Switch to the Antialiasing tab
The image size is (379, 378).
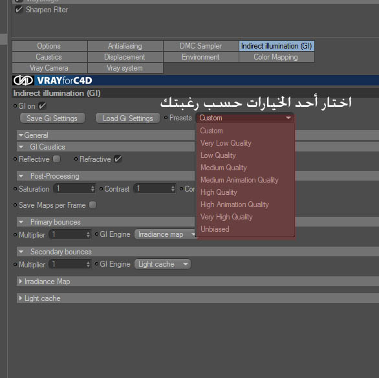(125, 46)
